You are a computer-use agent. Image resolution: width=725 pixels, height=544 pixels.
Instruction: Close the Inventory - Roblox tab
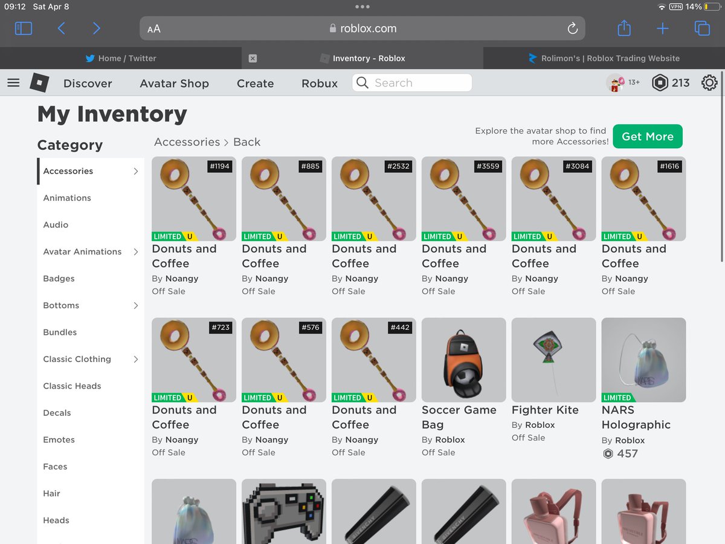pyautogui.click(x=253, y=59)
